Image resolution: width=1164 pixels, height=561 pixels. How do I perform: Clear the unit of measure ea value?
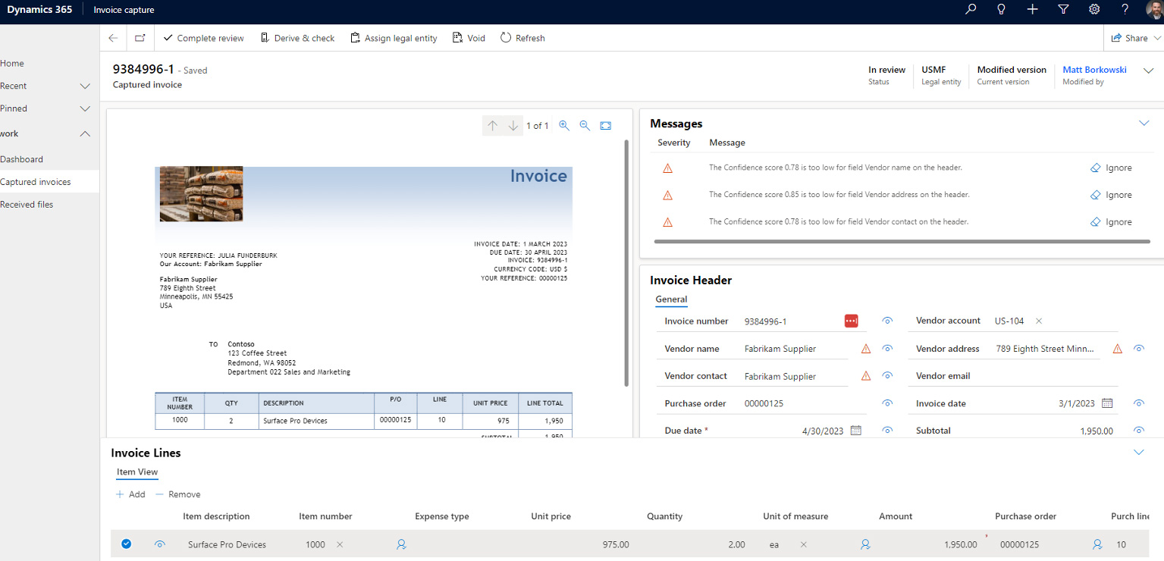point(804,544)
